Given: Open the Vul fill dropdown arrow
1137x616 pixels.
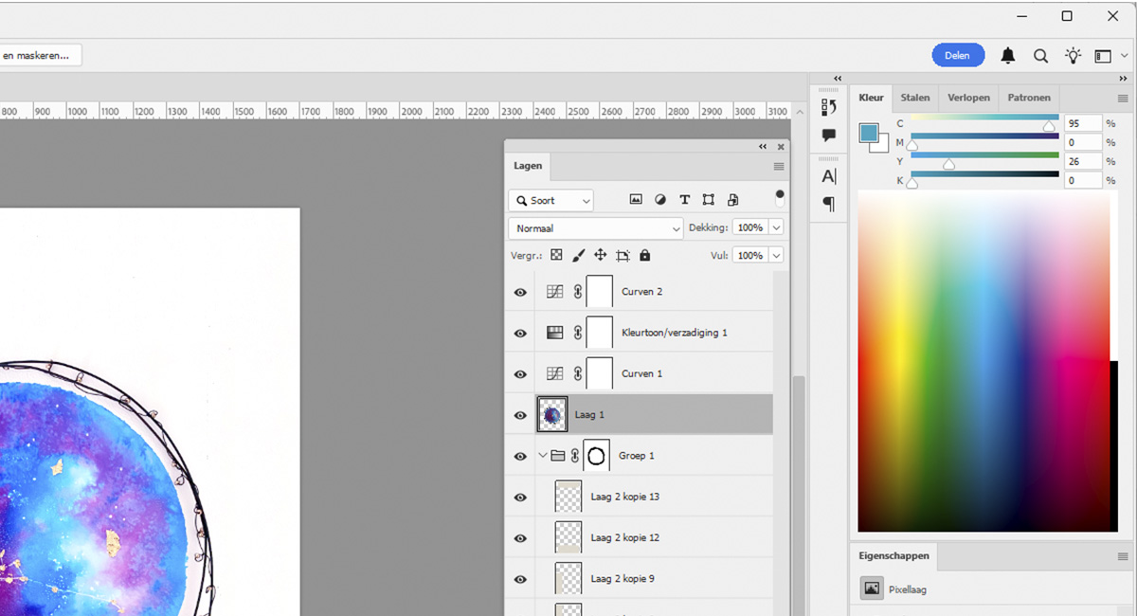Looking at the screenshot, I should point(777,255).
